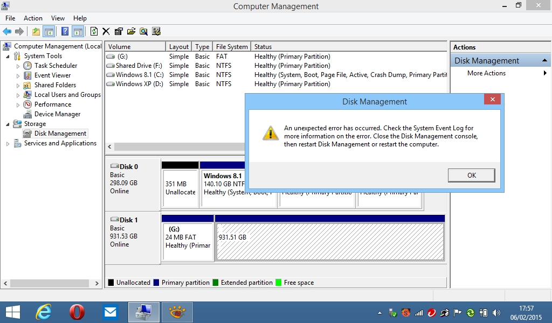Click OK in the Disk Management dialog
Image resolution: width=552 pixels, height=323 pixels.
point(471,175)
